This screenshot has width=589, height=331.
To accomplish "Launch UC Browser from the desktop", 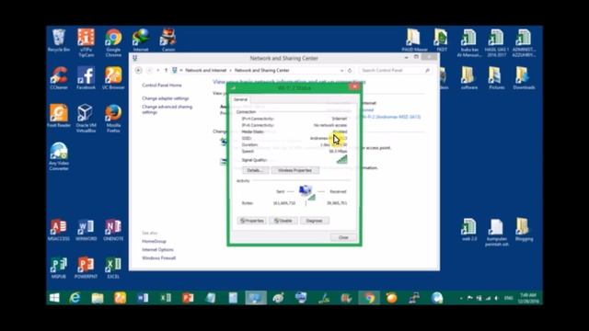I will 113,78.
